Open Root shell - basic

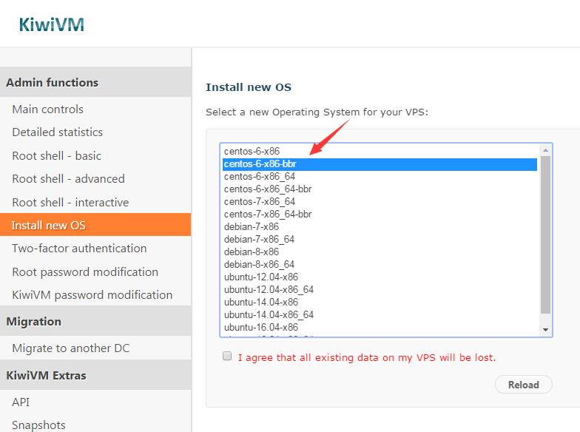pos(56,155)
